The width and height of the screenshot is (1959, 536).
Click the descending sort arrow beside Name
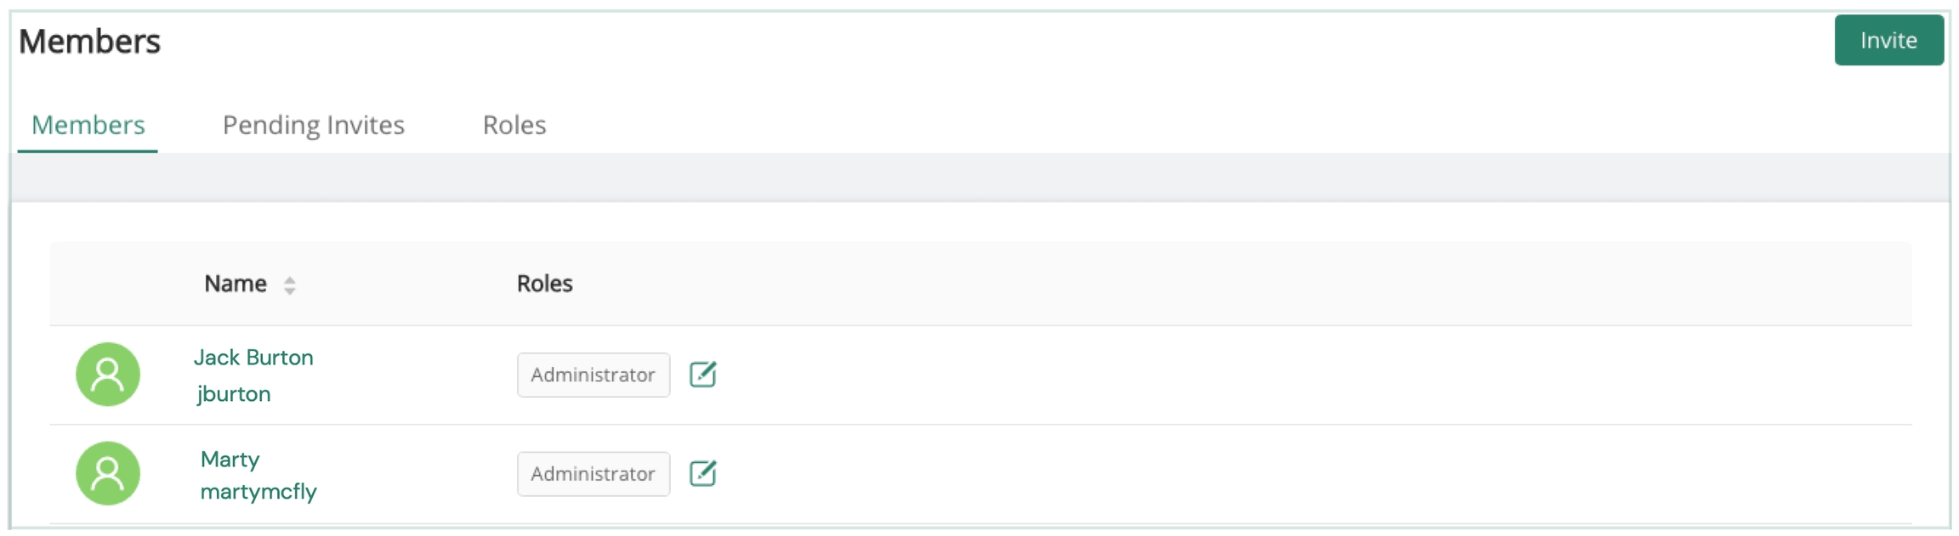coord(289,291)
